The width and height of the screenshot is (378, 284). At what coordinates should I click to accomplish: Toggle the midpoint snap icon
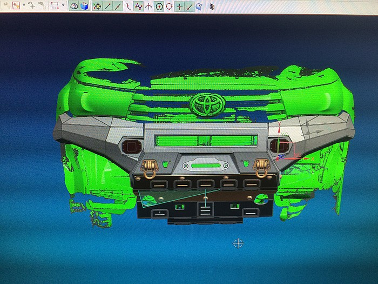[117, 6]
